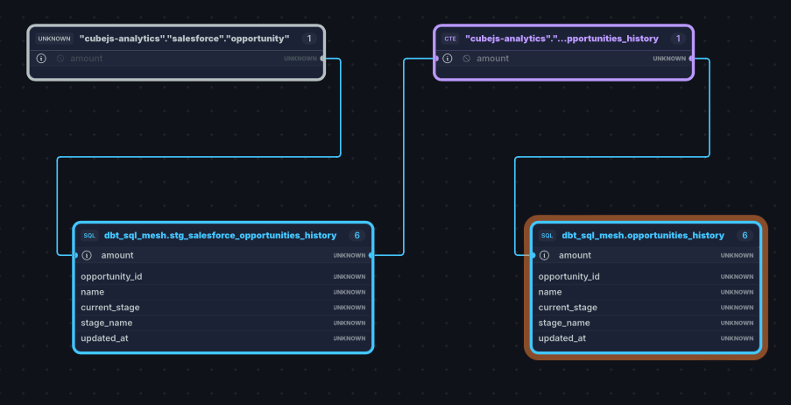Viewport: 791px width, 405px height.
Task: Select name column in stg_salesforce_opportunities_history
Action: 223,293
